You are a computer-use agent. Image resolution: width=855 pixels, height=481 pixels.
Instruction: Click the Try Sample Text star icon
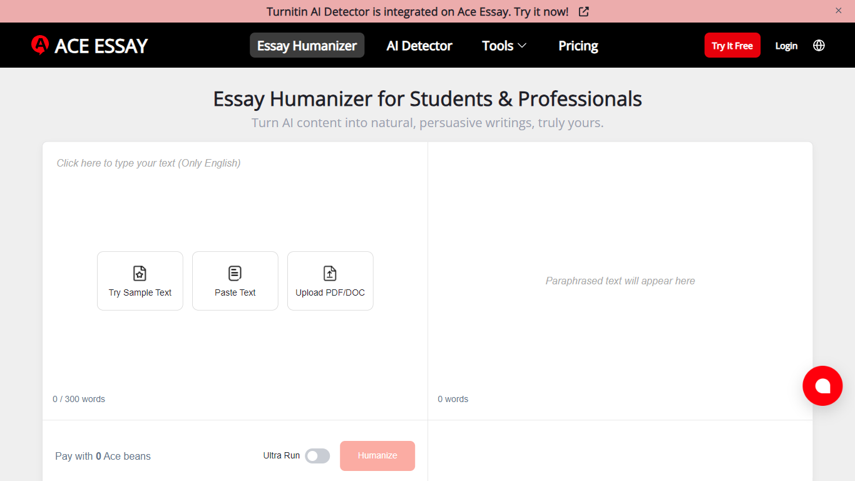140,273
